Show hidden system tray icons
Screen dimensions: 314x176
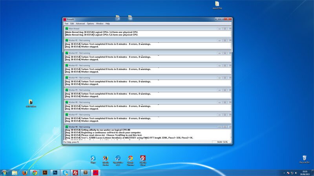[x=284, y=173]
